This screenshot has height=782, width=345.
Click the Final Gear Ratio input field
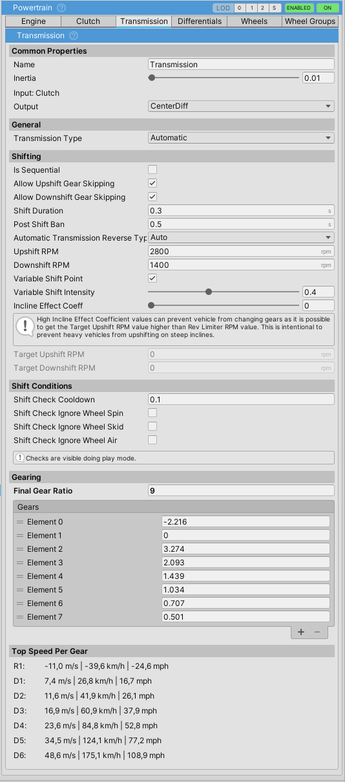point(241,490)
